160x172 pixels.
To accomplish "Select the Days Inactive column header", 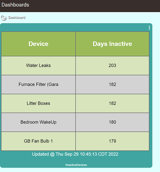I will pyautogui.click(x=112, y=44).
